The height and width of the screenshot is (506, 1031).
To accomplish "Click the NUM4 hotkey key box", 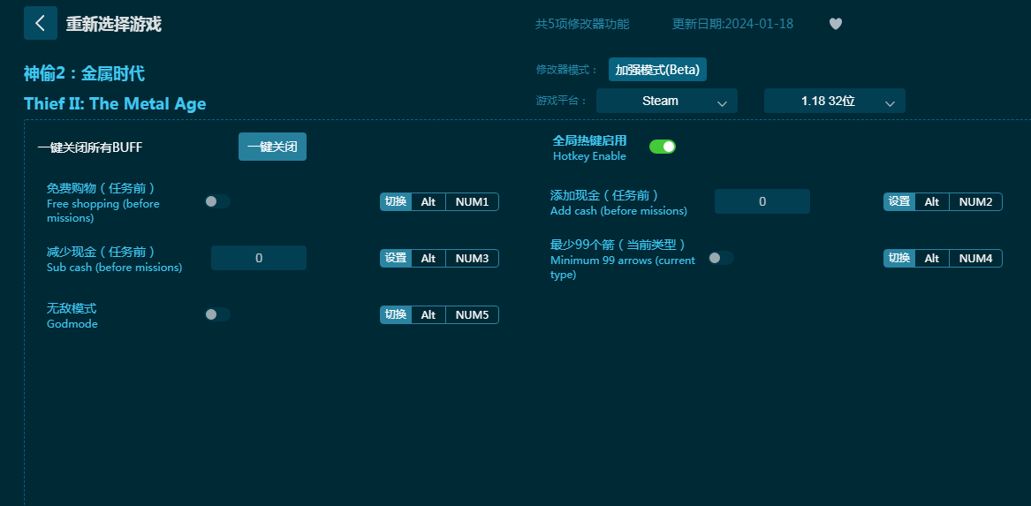I will point(975,258).
